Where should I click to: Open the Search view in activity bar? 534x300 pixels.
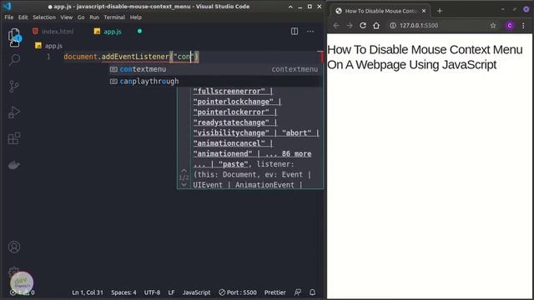[x=14, y=60]
